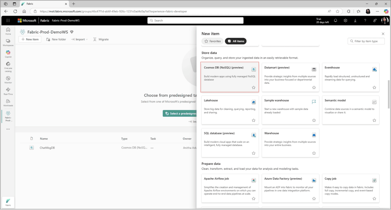Switch to the Favorites filter tab

[x=212, y=41]
